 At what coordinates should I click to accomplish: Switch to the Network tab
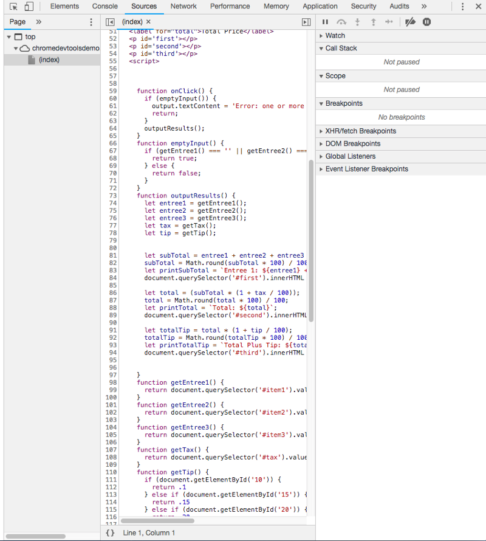183,7
